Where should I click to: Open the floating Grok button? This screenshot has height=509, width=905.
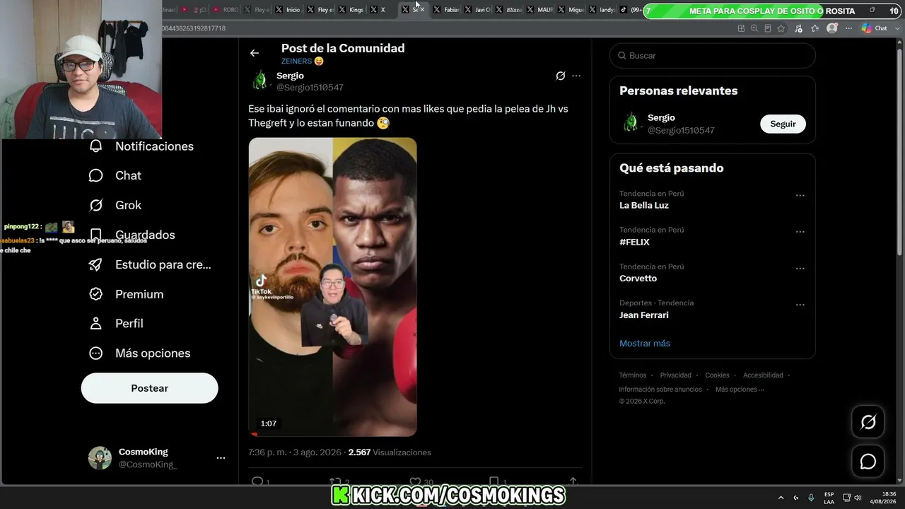(x=868, y=423)
